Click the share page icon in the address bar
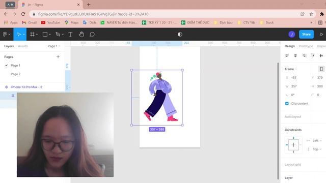 [302, 14]
